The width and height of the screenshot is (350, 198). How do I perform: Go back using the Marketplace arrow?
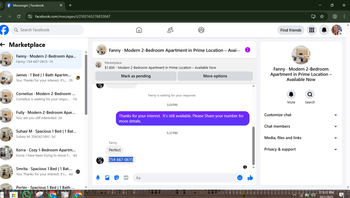(x=3, y=45)
